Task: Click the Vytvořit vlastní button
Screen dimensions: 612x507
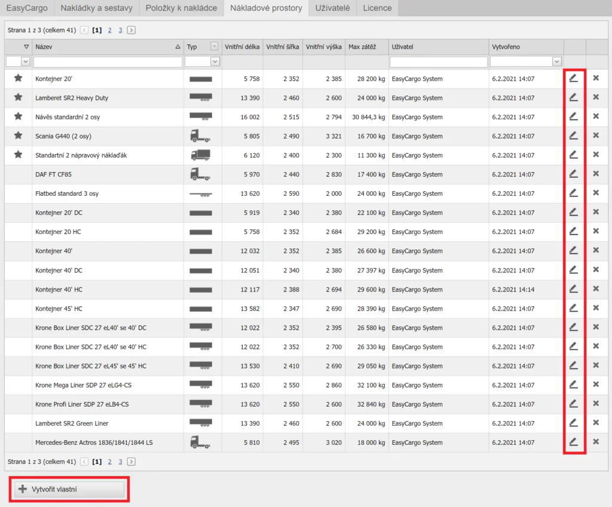Action: click(x=69, y=489)
